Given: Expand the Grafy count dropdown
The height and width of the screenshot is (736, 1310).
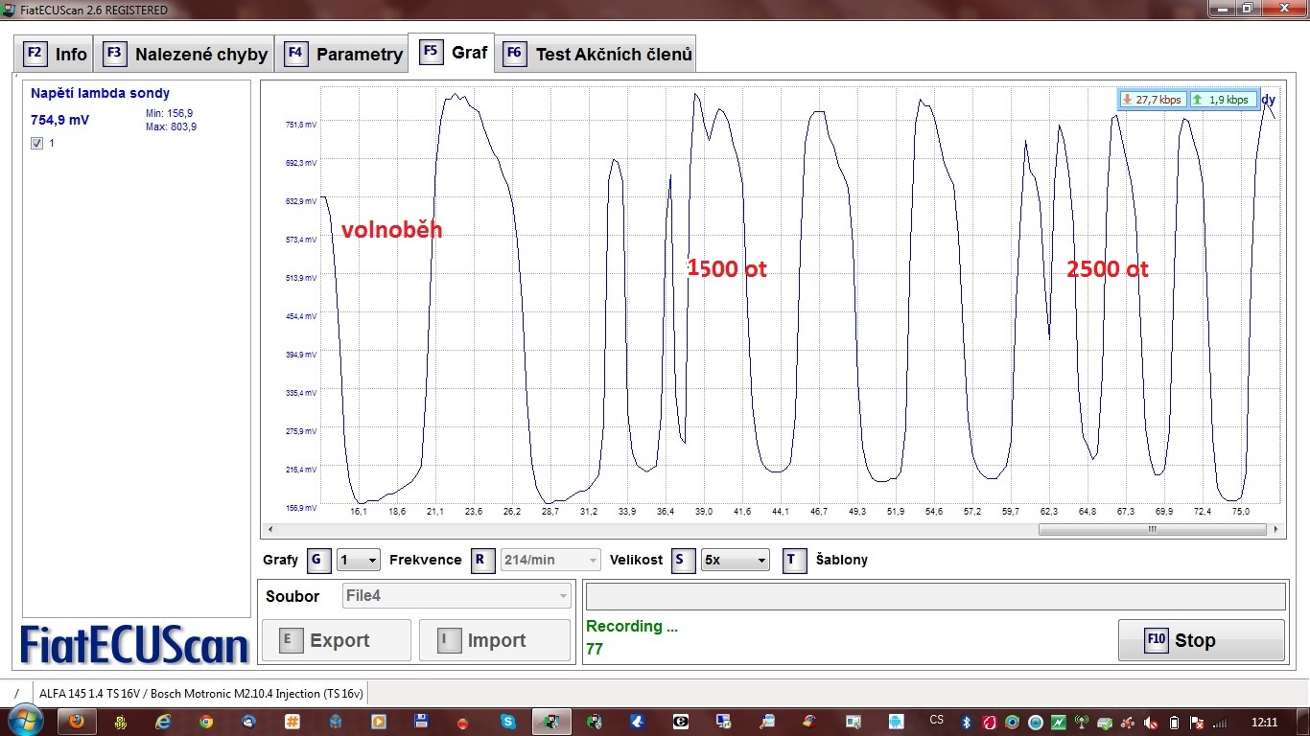Looking at the screenshot, I should pyautogui.click(x=359, y=561).
